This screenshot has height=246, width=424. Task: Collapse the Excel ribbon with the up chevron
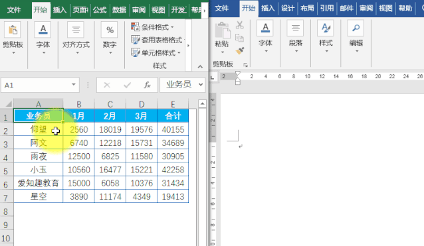pos(200,66)
